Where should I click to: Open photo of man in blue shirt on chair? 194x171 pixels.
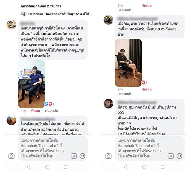point(31,84)
